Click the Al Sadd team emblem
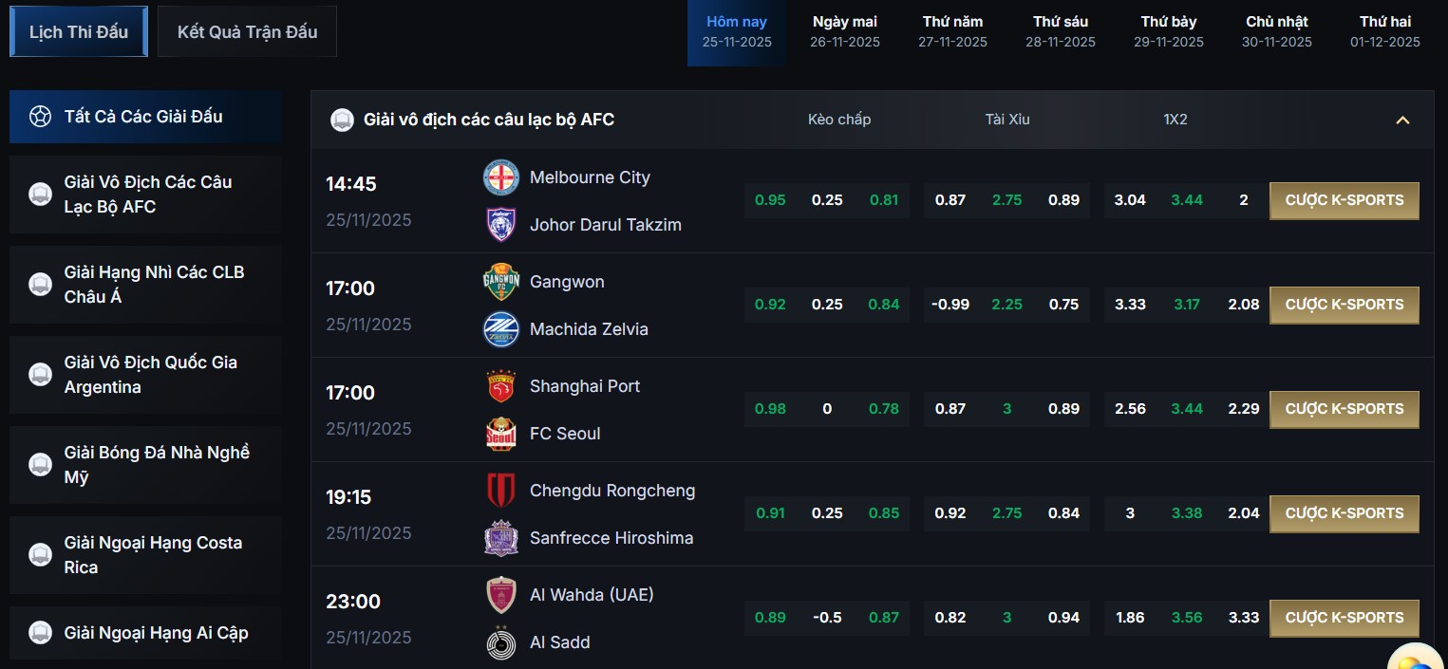This screenshot has width=1448, height=669. pyautogui.click(x=500, y=642)
